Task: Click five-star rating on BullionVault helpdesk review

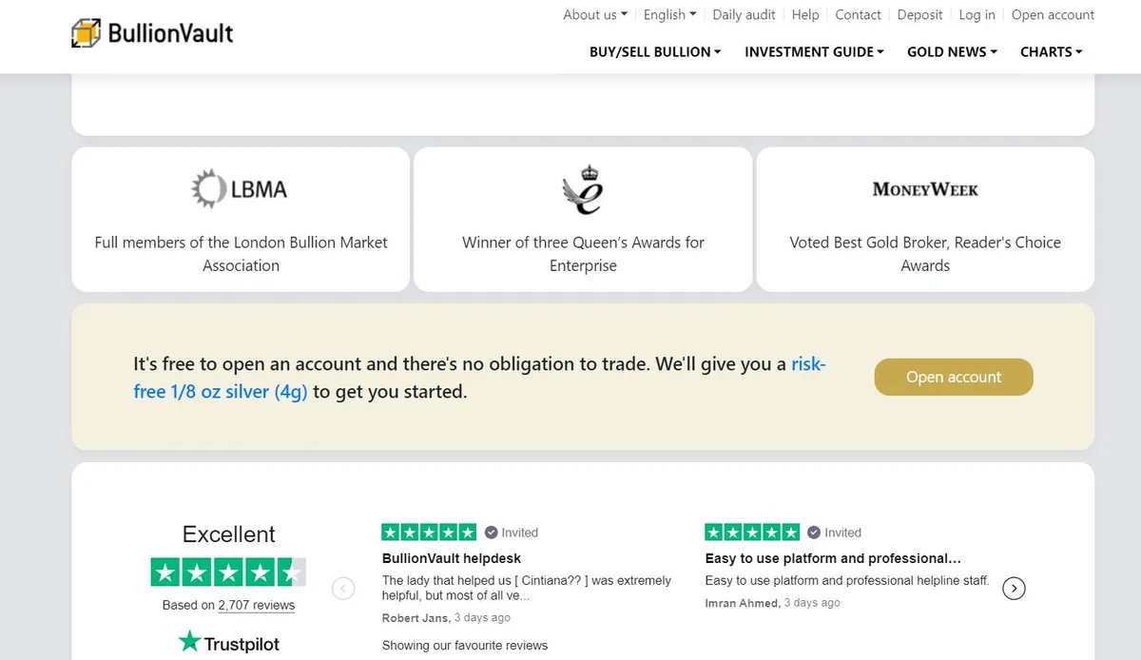Action: tap(429, 532)
